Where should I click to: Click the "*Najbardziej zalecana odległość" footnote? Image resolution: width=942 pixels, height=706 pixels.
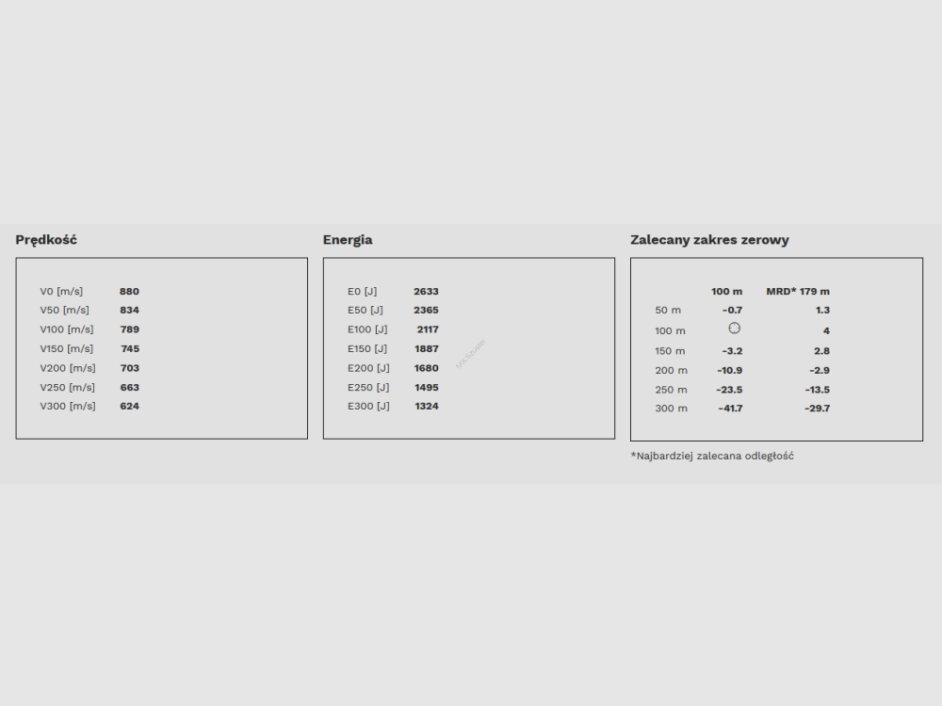click(712, 456)
